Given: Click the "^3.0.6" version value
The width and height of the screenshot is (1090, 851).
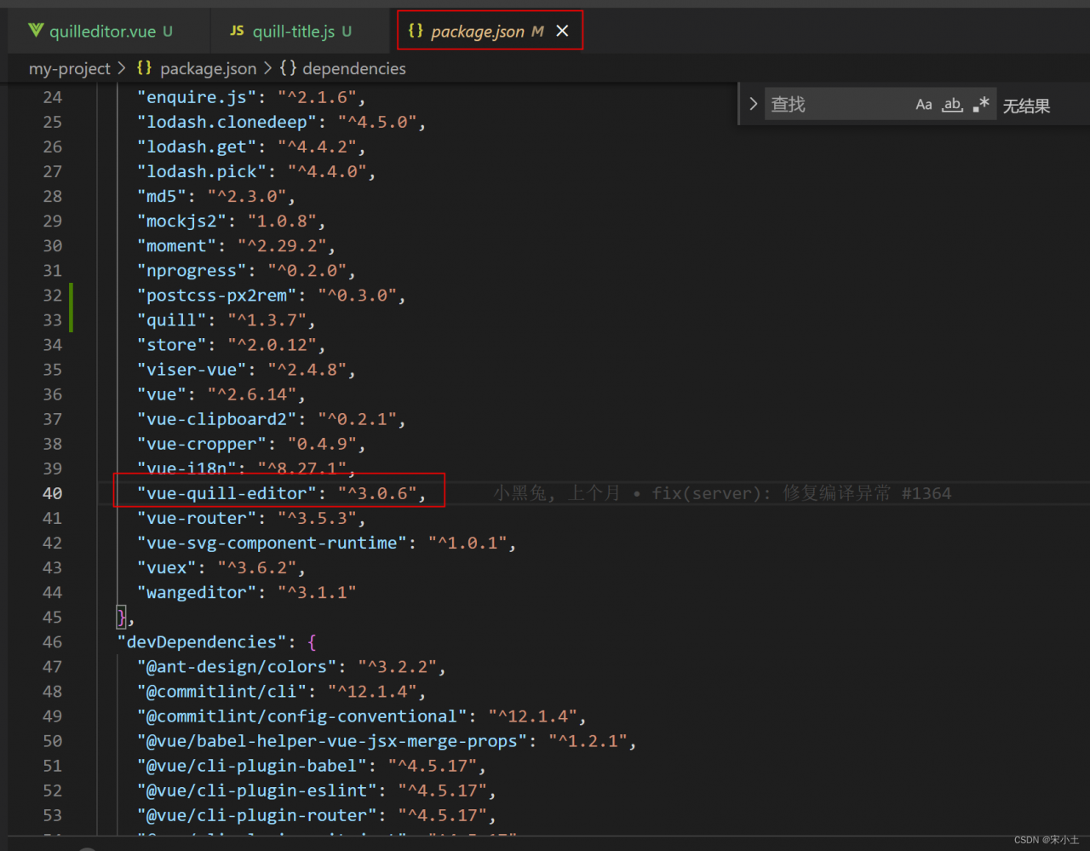Looking at the screenshot, I should point(377,493).
